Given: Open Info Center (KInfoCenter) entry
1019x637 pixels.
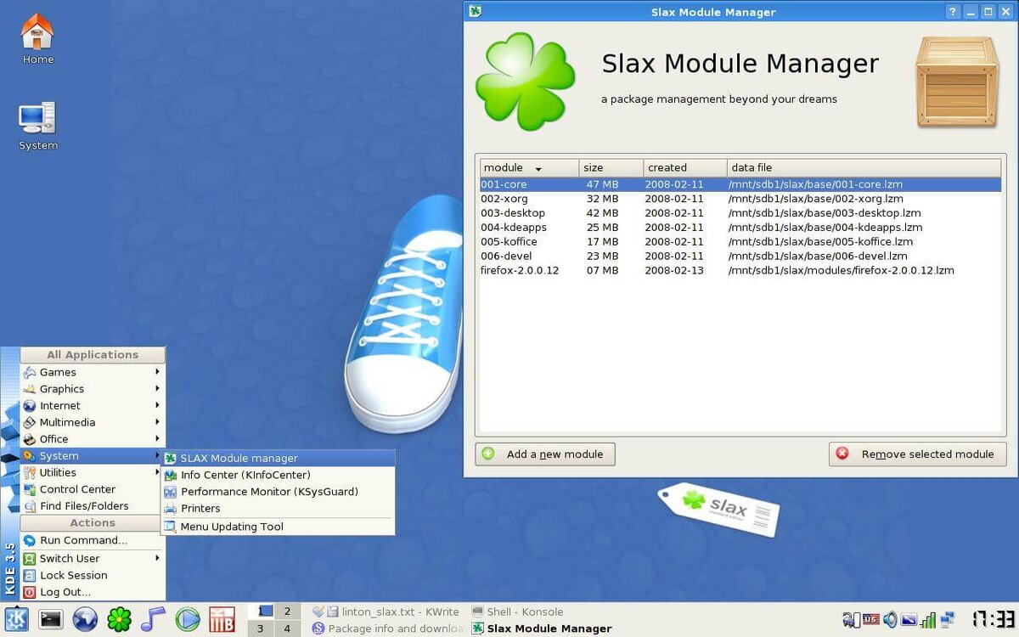Looking at the screenshot, I should point(278,475).
